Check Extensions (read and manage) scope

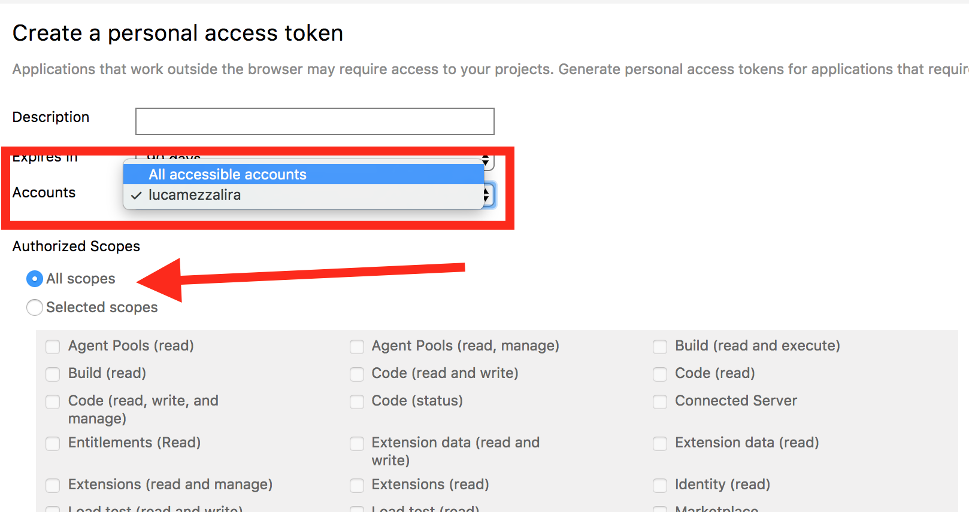pyautogui.click(x=53, y=485)
